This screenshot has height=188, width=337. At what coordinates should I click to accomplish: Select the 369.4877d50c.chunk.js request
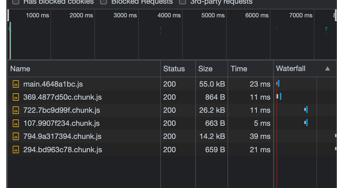(62, 97)
